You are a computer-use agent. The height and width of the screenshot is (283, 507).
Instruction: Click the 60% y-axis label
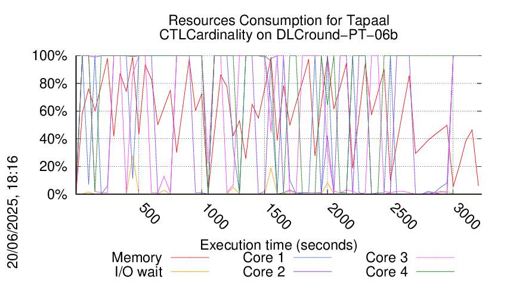click(x=53, y=111)
